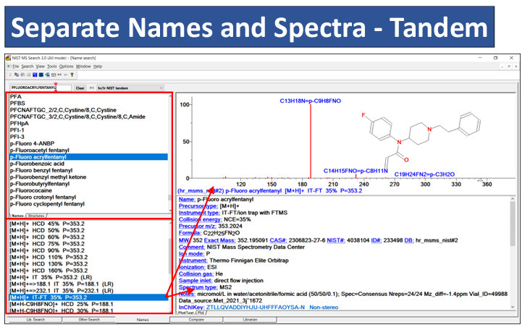This screenshot has width=530, height=330.
Task: Click the Instrument type: link
Action: click(199, 213)
